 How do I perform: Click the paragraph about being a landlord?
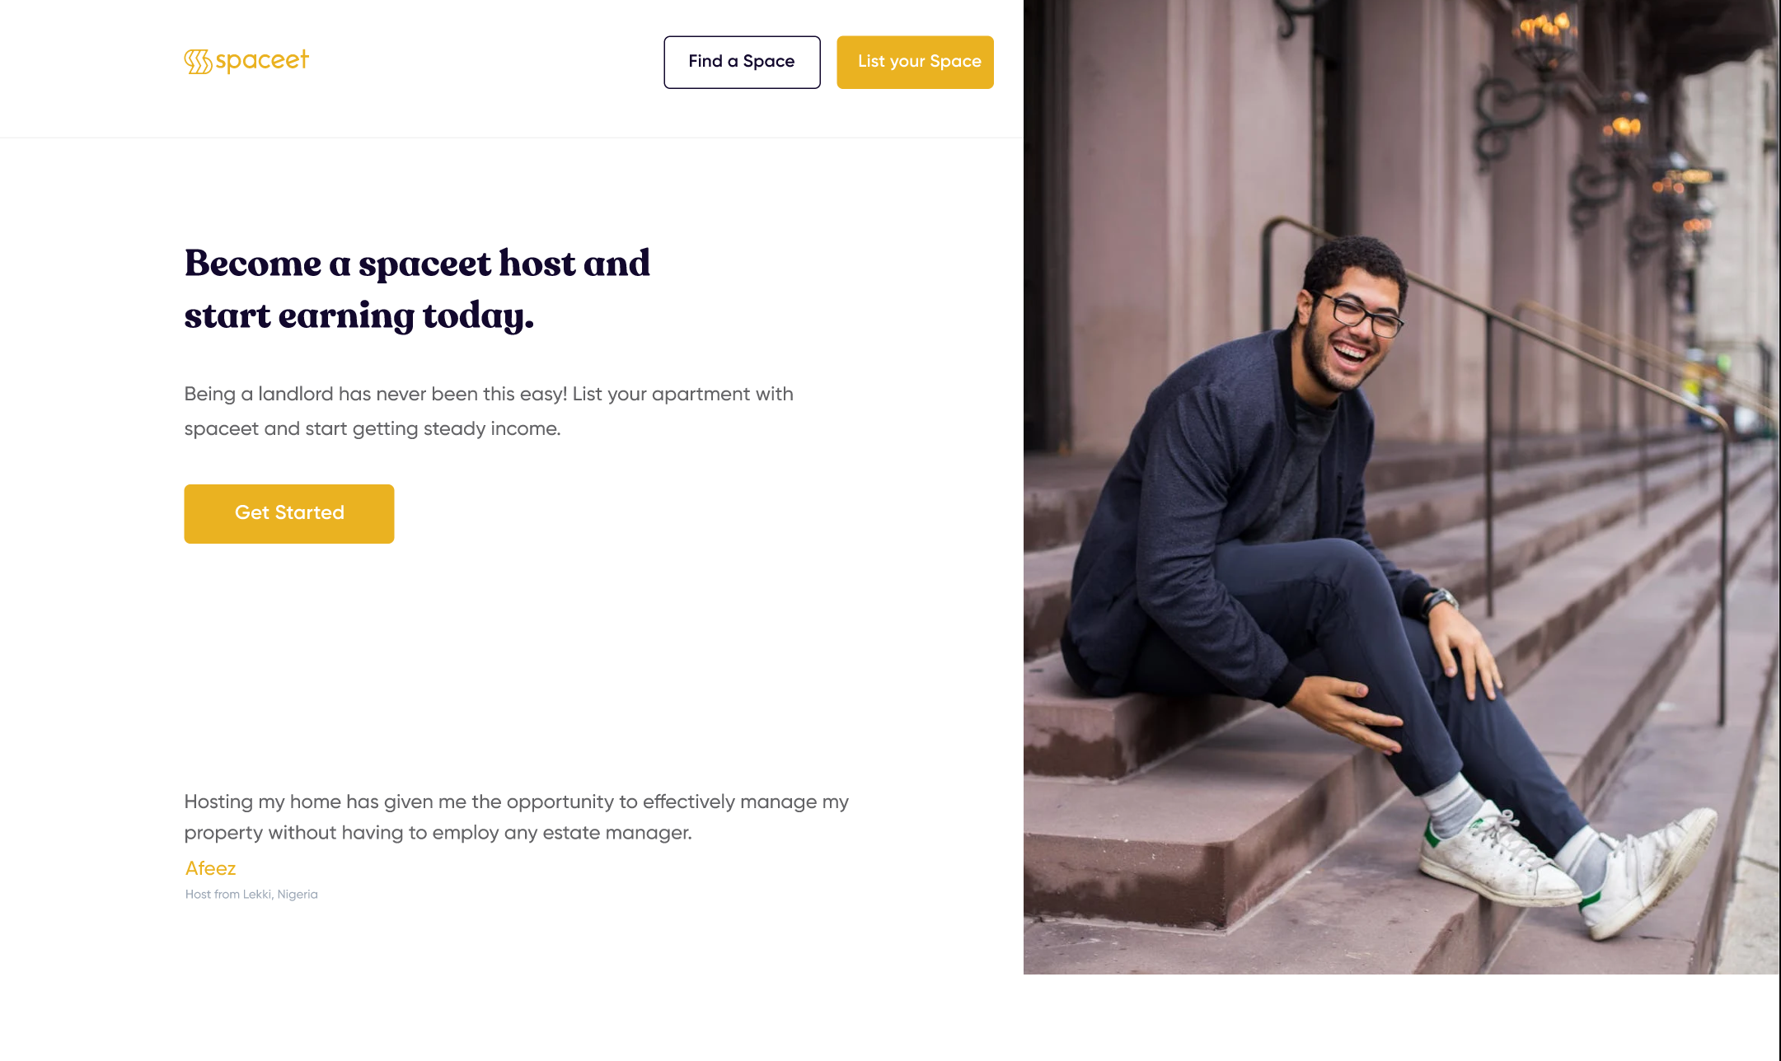pos(488,410)
